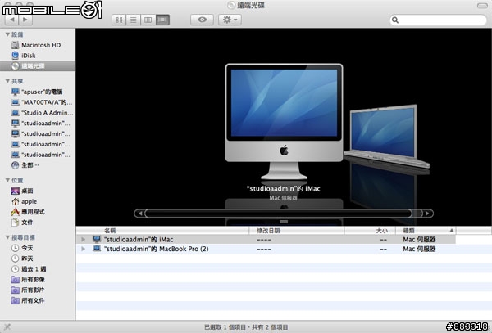Click the Quick Look eye button
Viewport: 492px width, 333px height.
(202, 20)
